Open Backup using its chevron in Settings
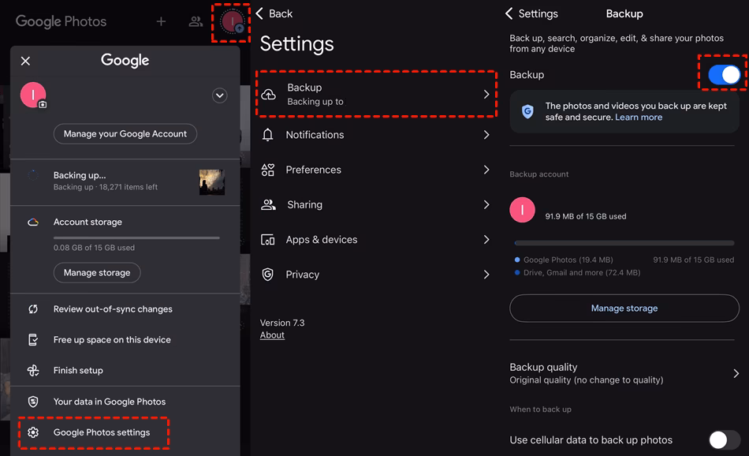 click(488, 95)
